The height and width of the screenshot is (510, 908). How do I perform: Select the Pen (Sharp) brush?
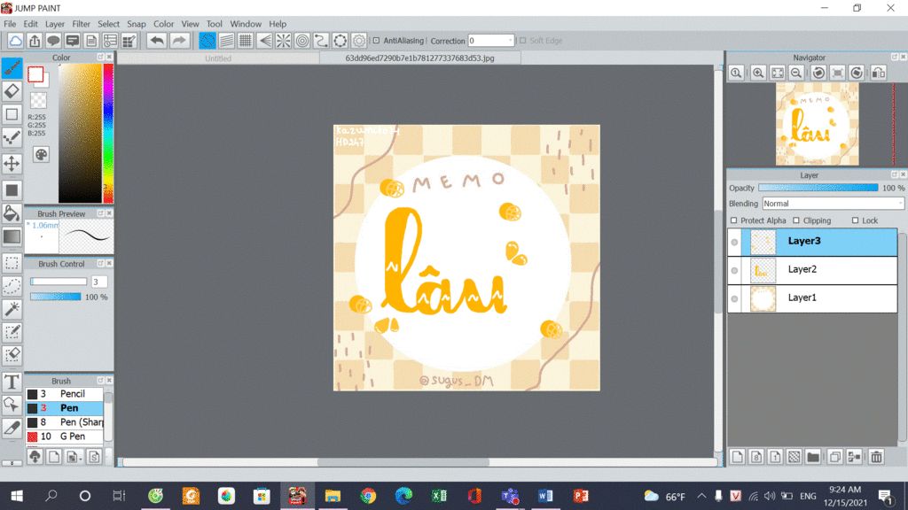pos(64,422)
